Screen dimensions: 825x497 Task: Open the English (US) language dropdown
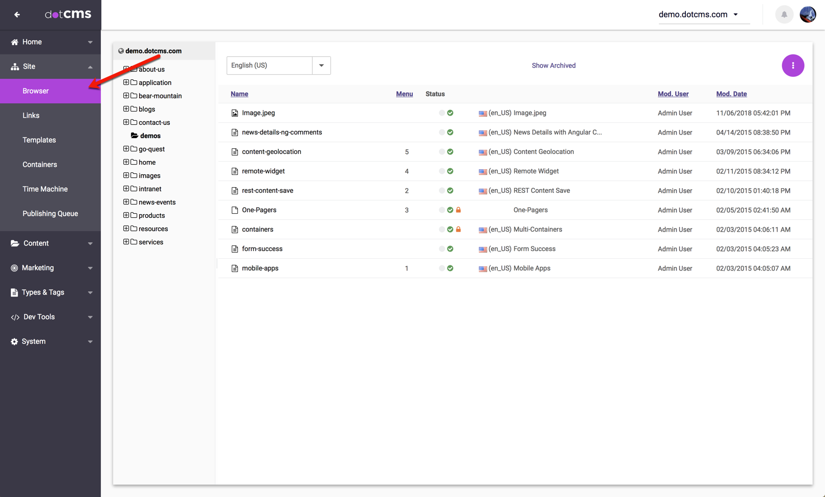pyautogui.click(x=321, y=65)
